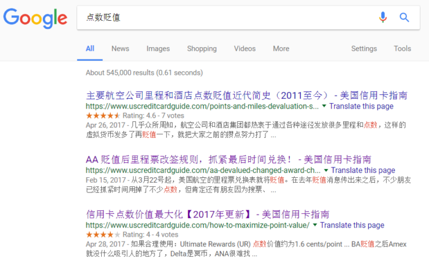The height and width of the screenshot is (263, 429).
Task: Open the result 信用卡点数价值最大化【2017年更新】
Action: (x=207, y=215)
